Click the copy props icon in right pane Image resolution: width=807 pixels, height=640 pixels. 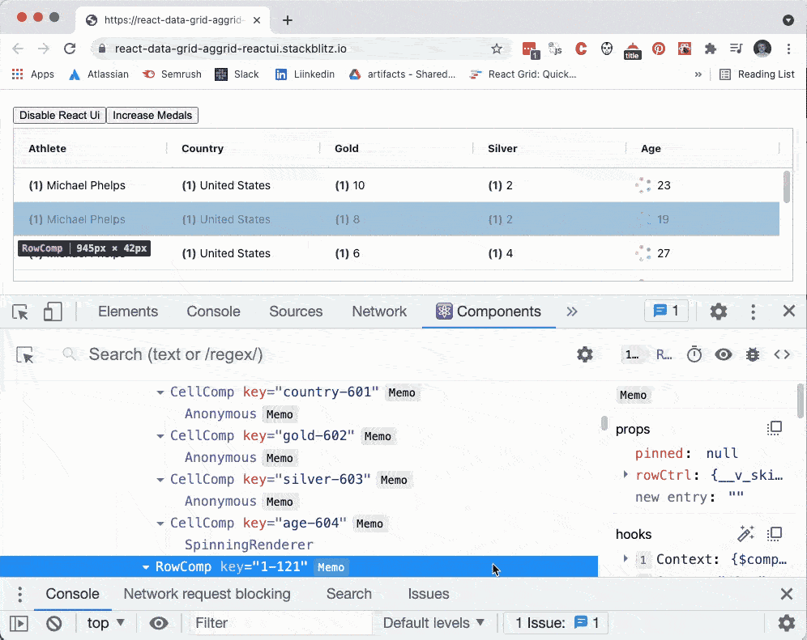775,429
